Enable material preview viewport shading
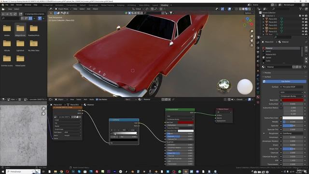309x174 pixels. (x=246, y=9)
